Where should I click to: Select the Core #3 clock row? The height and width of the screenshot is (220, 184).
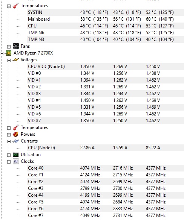[106, 188]
